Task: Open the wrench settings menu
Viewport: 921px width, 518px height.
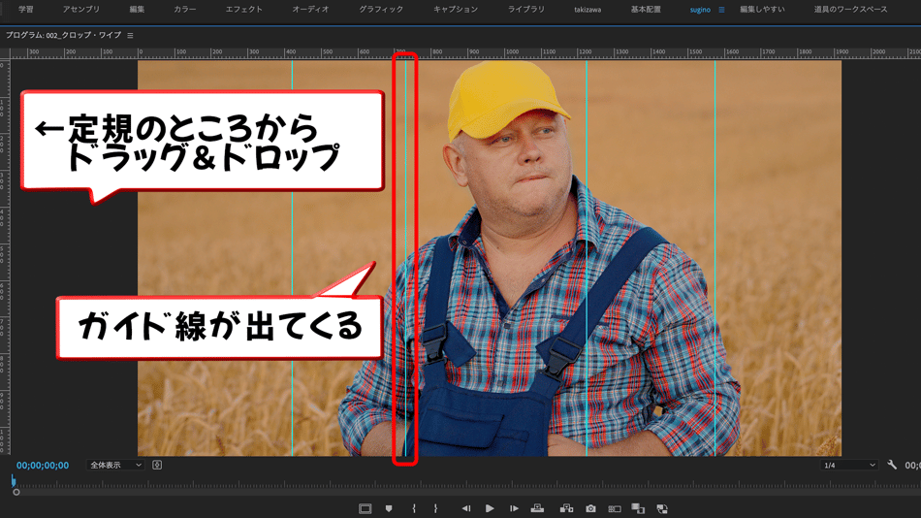Action: (892, 466)
